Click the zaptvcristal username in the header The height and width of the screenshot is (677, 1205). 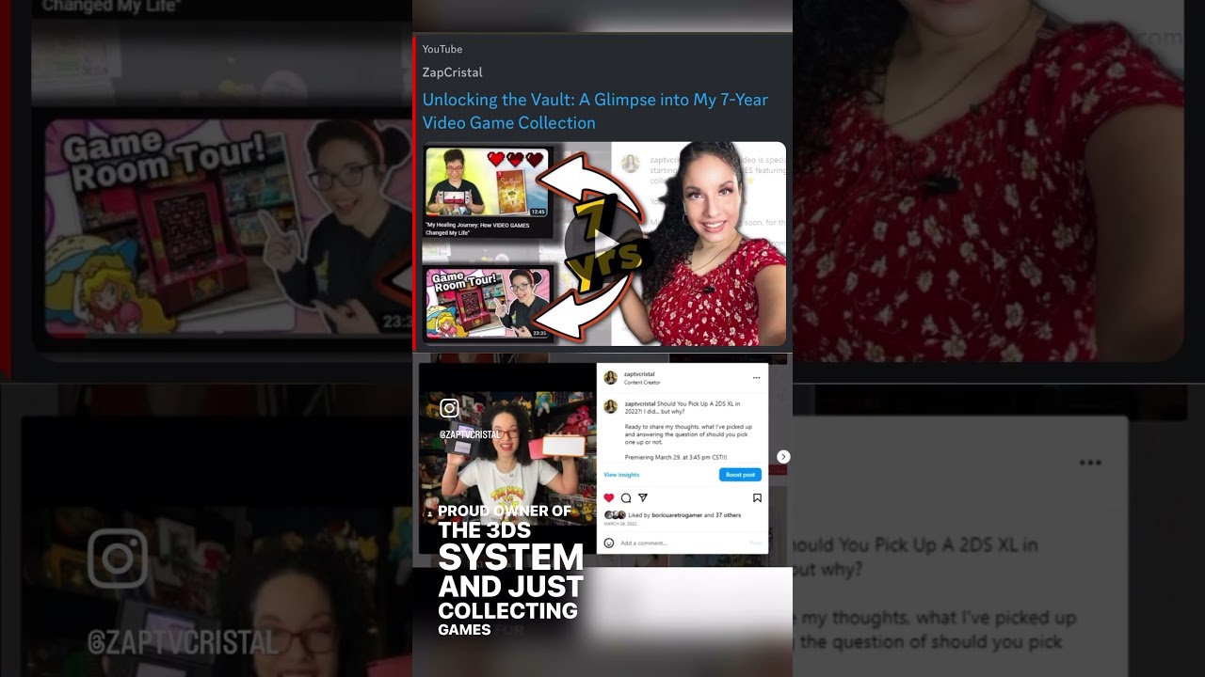639,374
